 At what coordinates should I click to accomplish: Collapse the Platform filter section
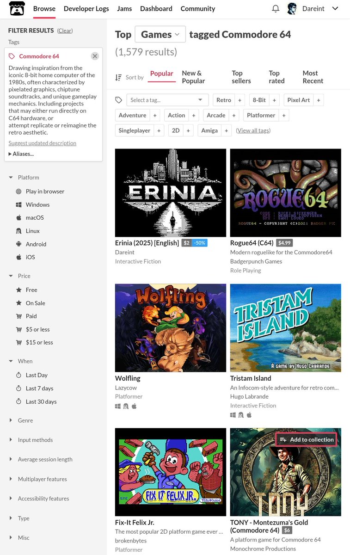(x=24, y=178)
